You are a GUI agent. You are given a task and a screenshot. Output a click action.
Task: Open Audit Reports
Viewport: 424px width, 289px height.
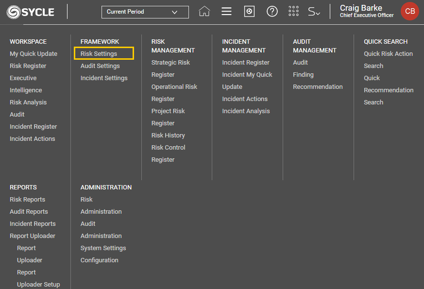coord(29,212)
